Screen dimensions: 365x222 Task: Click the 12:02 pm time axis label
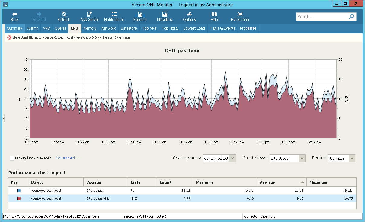coord(263,142)
